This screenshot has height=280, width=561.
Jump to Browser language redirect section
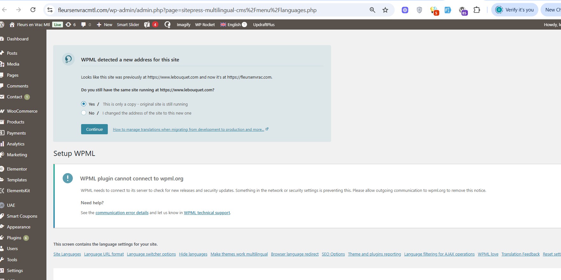pyautogui.click(x=295, y=254)
